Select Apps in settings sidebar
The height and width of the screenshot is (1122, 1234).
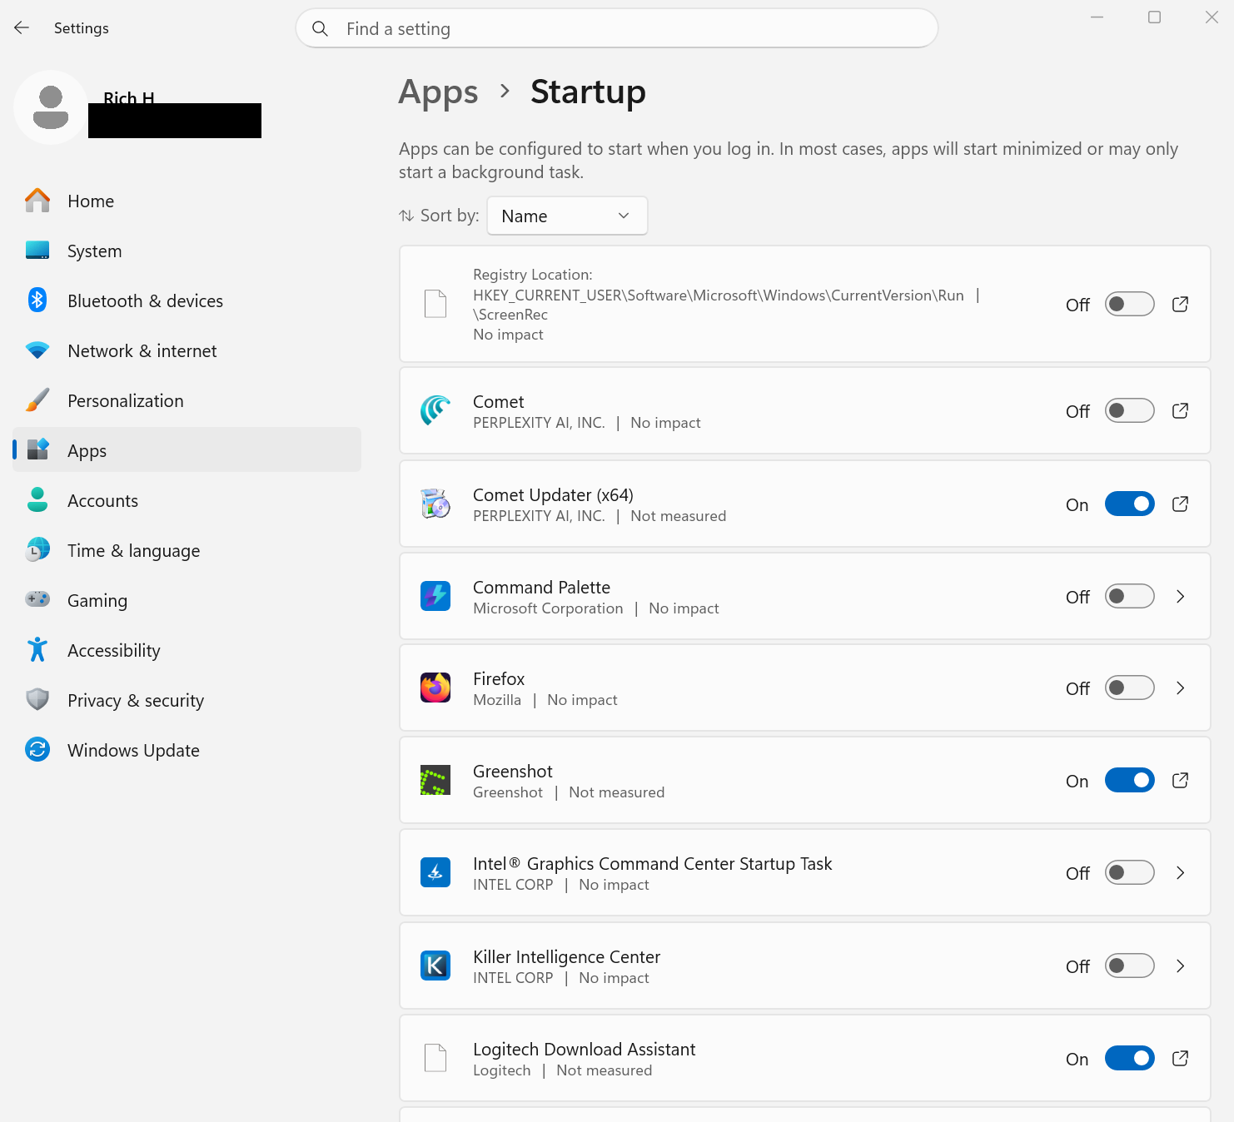point(187,450)
